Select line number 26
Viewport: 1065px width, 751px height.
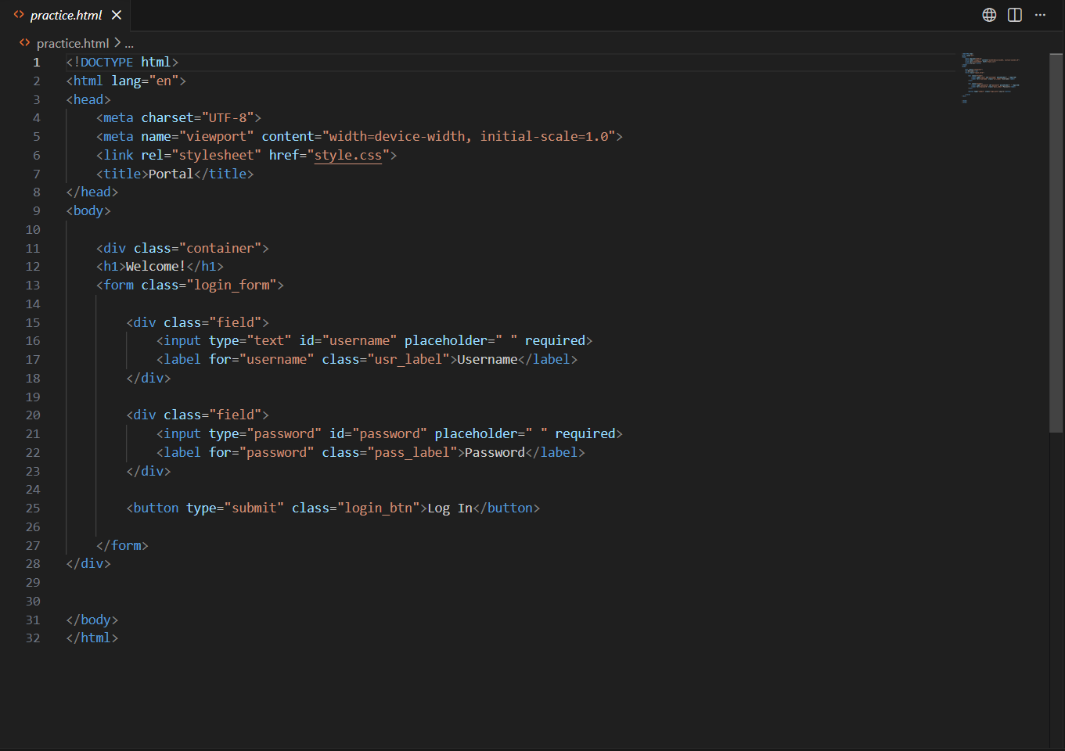click(x=33, y=526)
